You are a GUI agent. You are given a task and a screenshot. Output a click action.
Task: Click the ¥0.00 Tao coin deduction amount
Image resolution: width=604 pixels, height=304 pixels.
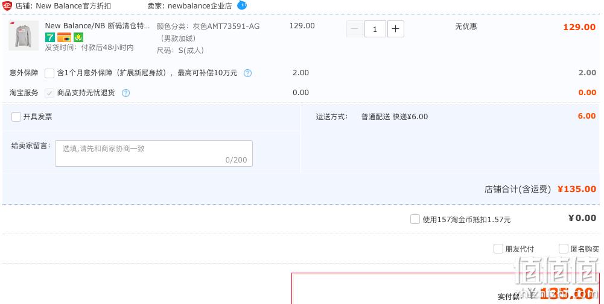[582, 219]
